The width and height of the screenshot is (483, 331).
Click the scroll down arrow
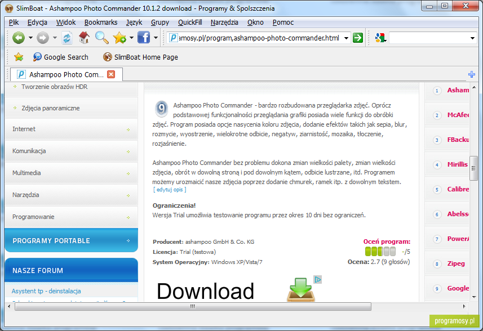click(x=474, y=297)
